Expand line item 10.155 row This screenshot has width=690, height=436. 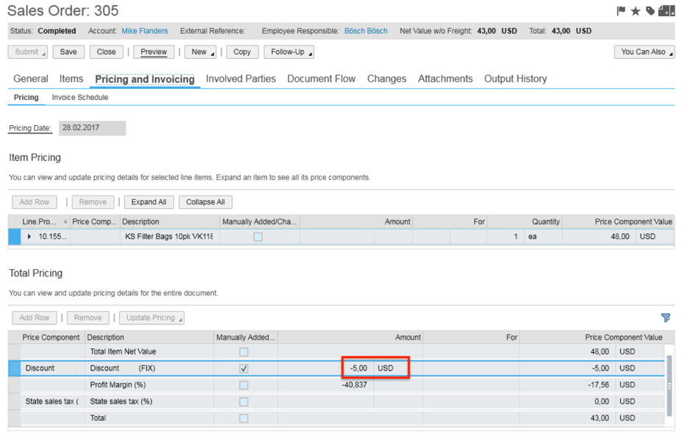coord(29,237)
